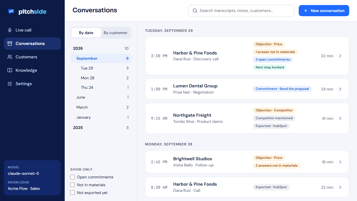Tick the Not exported yet checkbox
The height and width of the screenshot is (201, 357).
tap(73, 193)
